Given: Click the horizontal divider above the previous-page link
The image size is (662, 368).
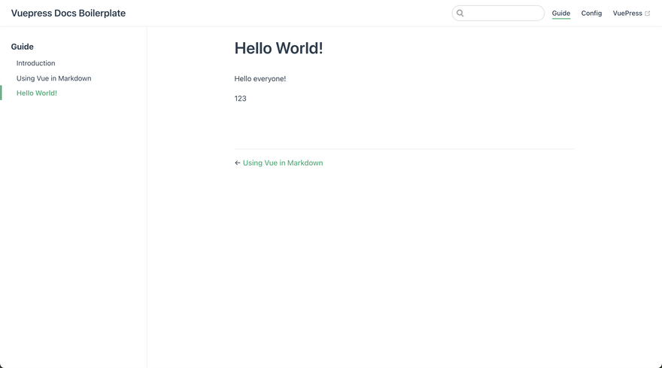Looking at the screenshot, I should 404,149.
